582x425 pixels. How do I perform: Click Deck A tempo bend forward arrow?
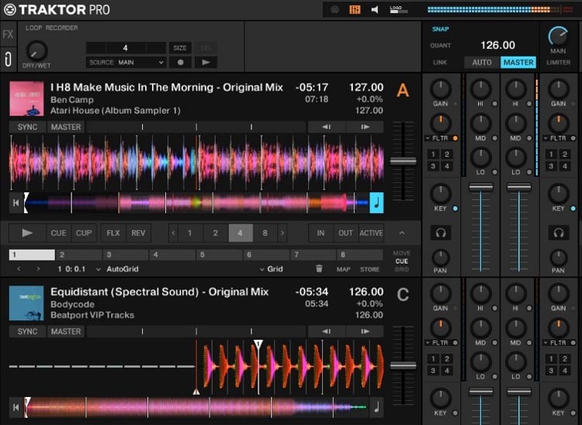coord(365,127)
